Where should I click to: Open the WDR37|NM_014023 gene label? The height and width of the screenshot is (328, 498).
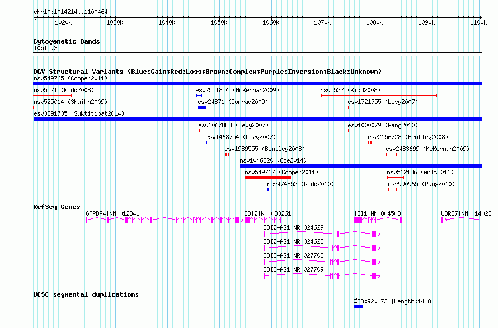click(466, 214)
